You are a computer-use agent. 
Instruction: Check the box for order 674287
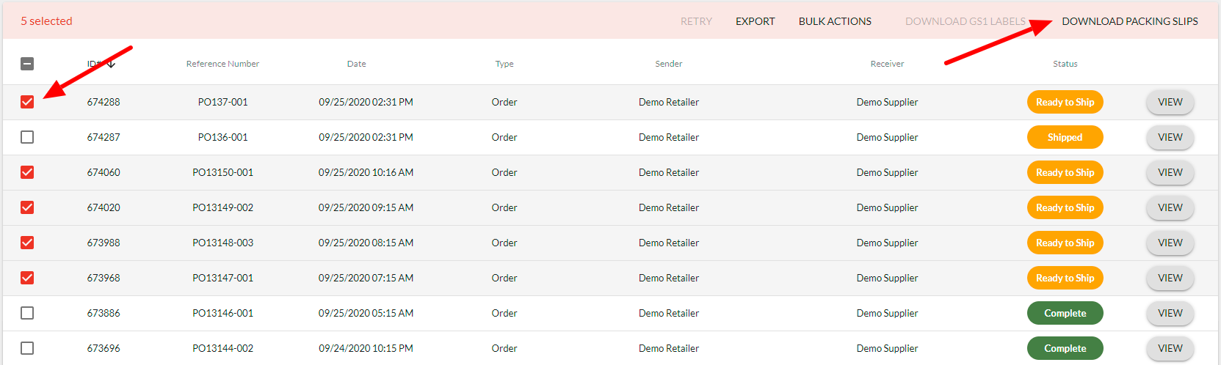[27, 137]
